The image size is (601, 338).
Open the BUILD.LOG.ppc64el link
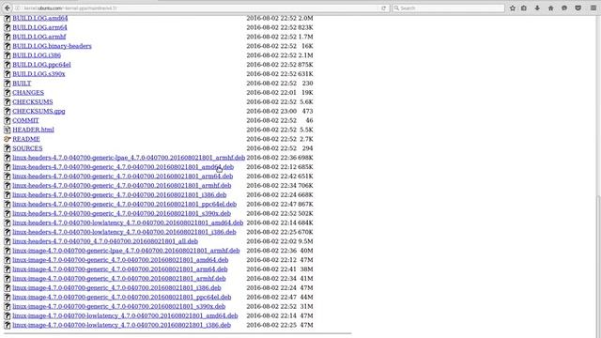coord(41,65)
